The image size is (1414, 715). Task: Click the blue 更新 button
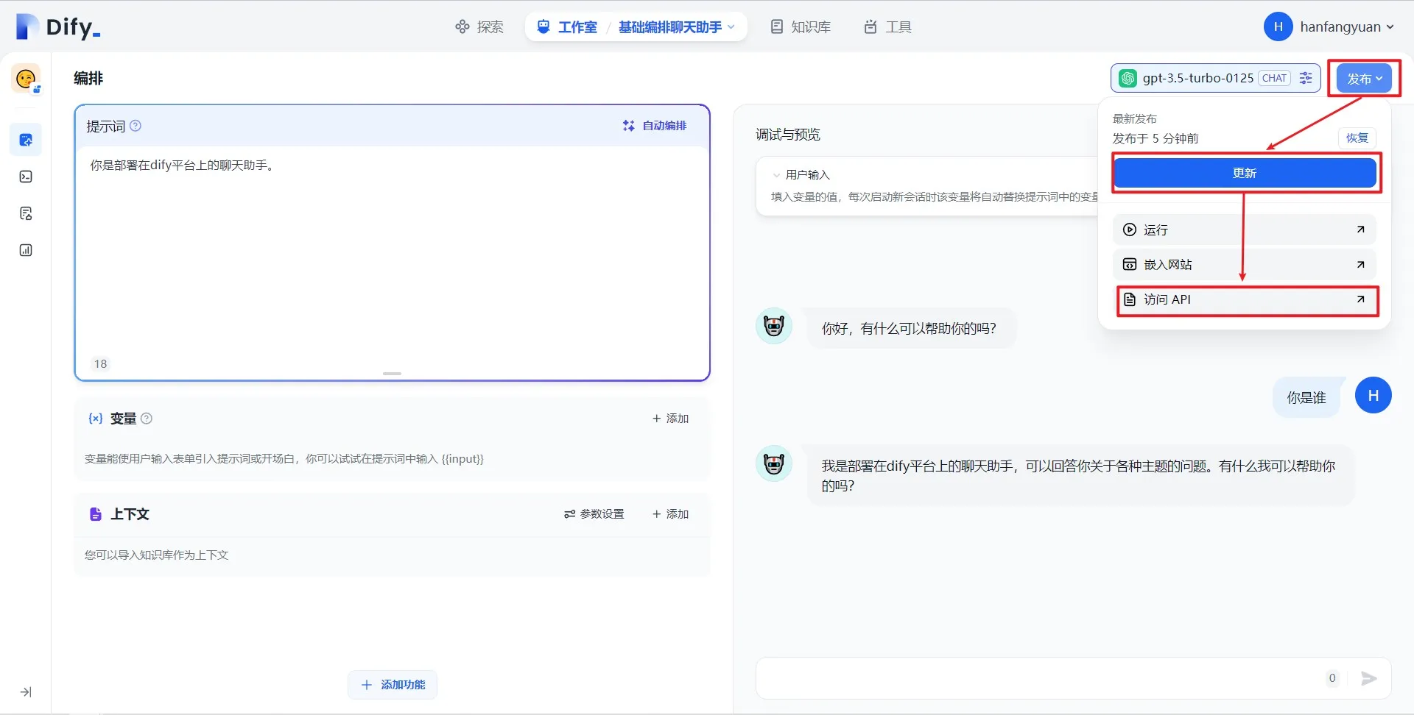[1244, 173]
